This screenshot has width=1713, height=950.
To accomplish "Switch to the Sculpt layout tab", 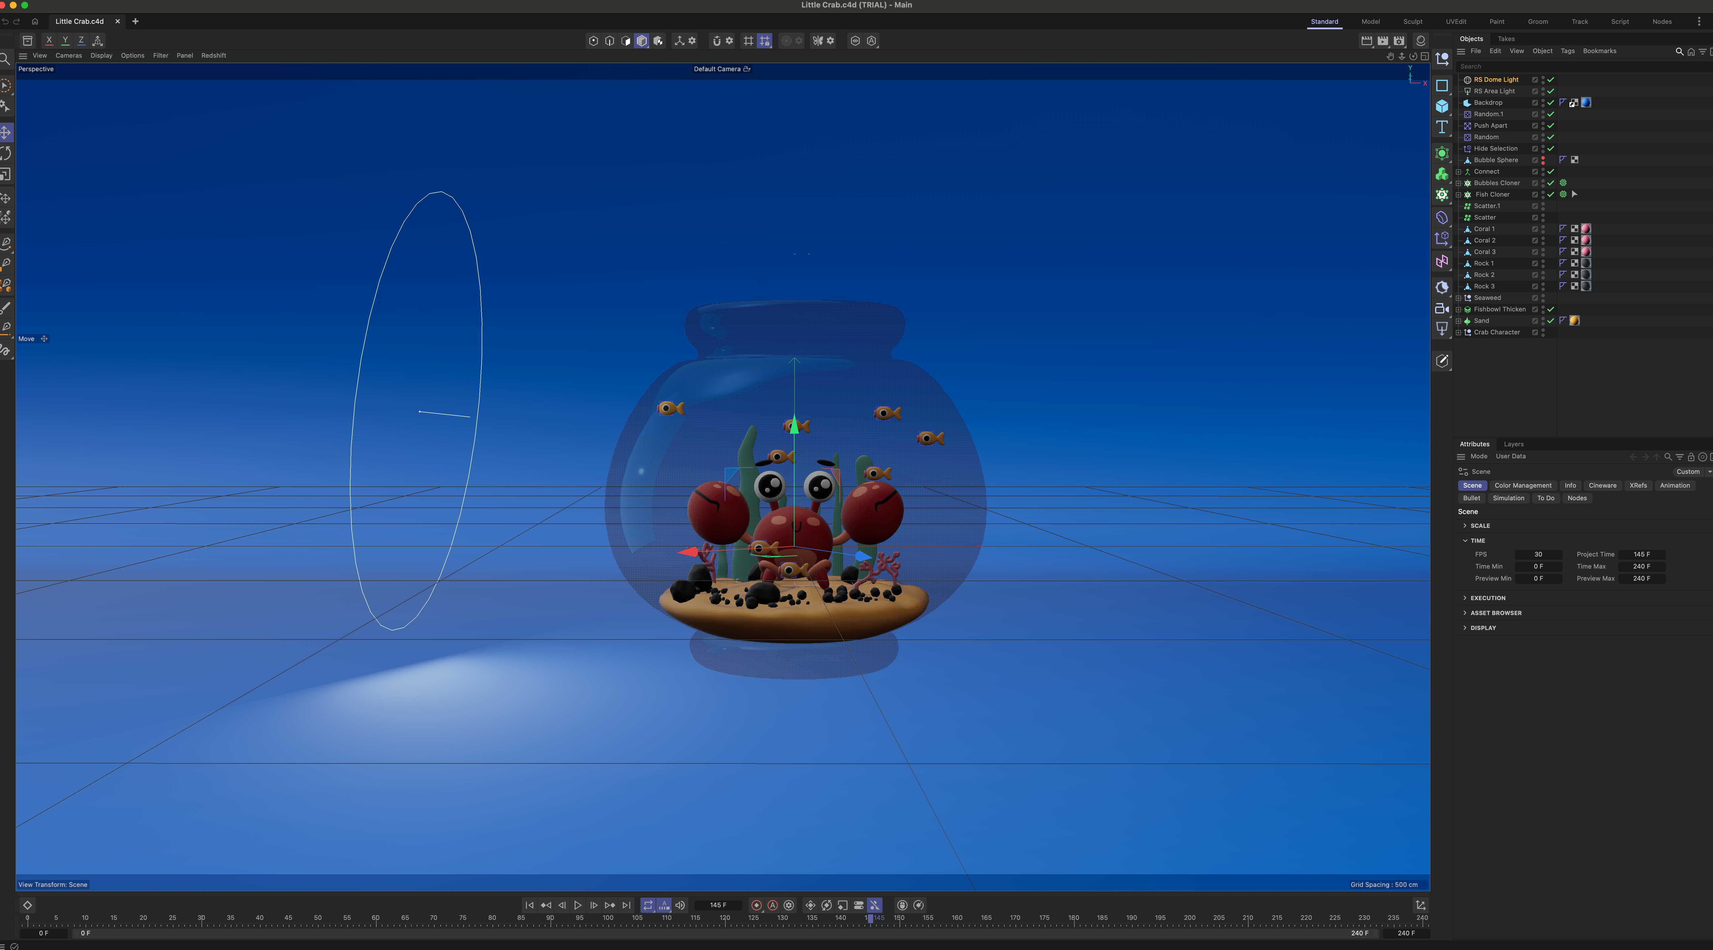I will pyautogui.click(x=1412, y=22).
